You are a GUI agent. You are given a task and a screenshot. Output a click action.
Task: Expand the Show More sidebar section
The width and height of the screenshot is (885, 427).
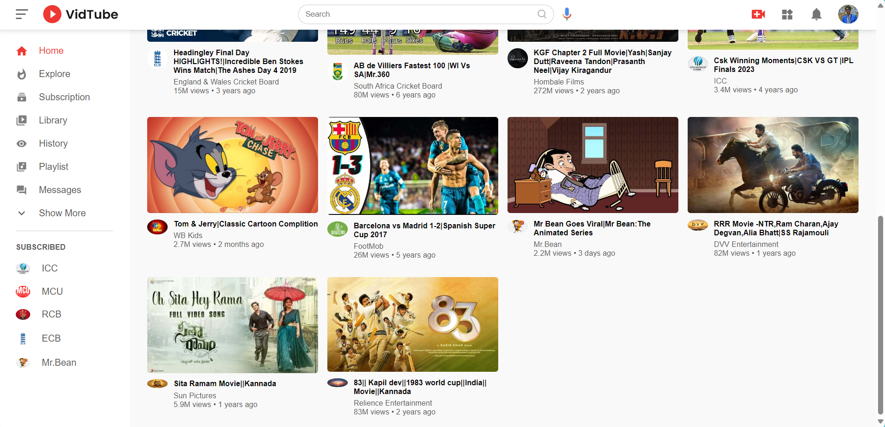(62, 213)
